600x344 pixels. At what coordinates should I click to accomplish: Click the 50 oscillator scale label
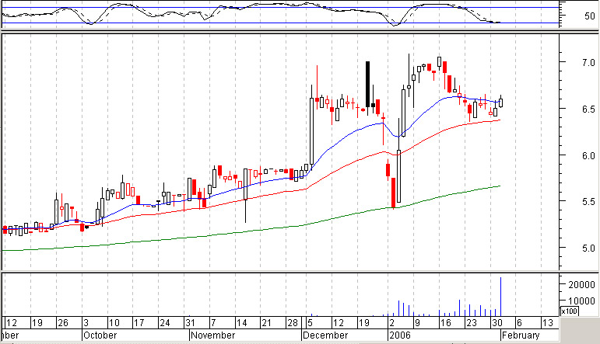click(590, 16)
